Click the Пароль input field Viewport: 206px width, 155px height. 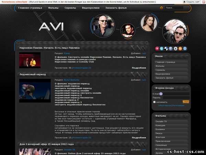[176, 98]
